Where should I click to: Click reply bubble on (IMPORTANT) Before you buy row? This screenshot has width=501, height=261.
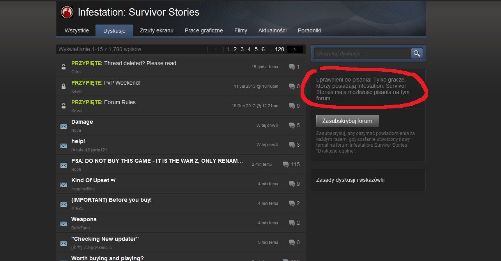pos(292,204)
